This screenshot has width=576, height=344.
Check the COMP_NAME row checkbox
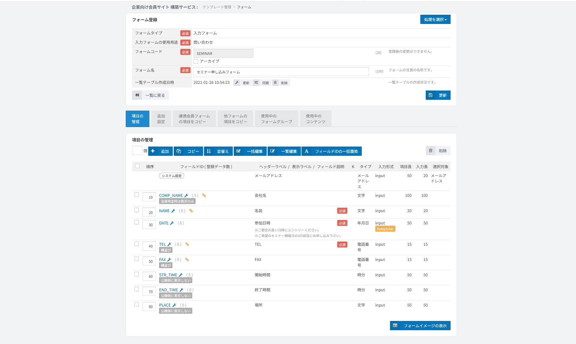(137, 195)
